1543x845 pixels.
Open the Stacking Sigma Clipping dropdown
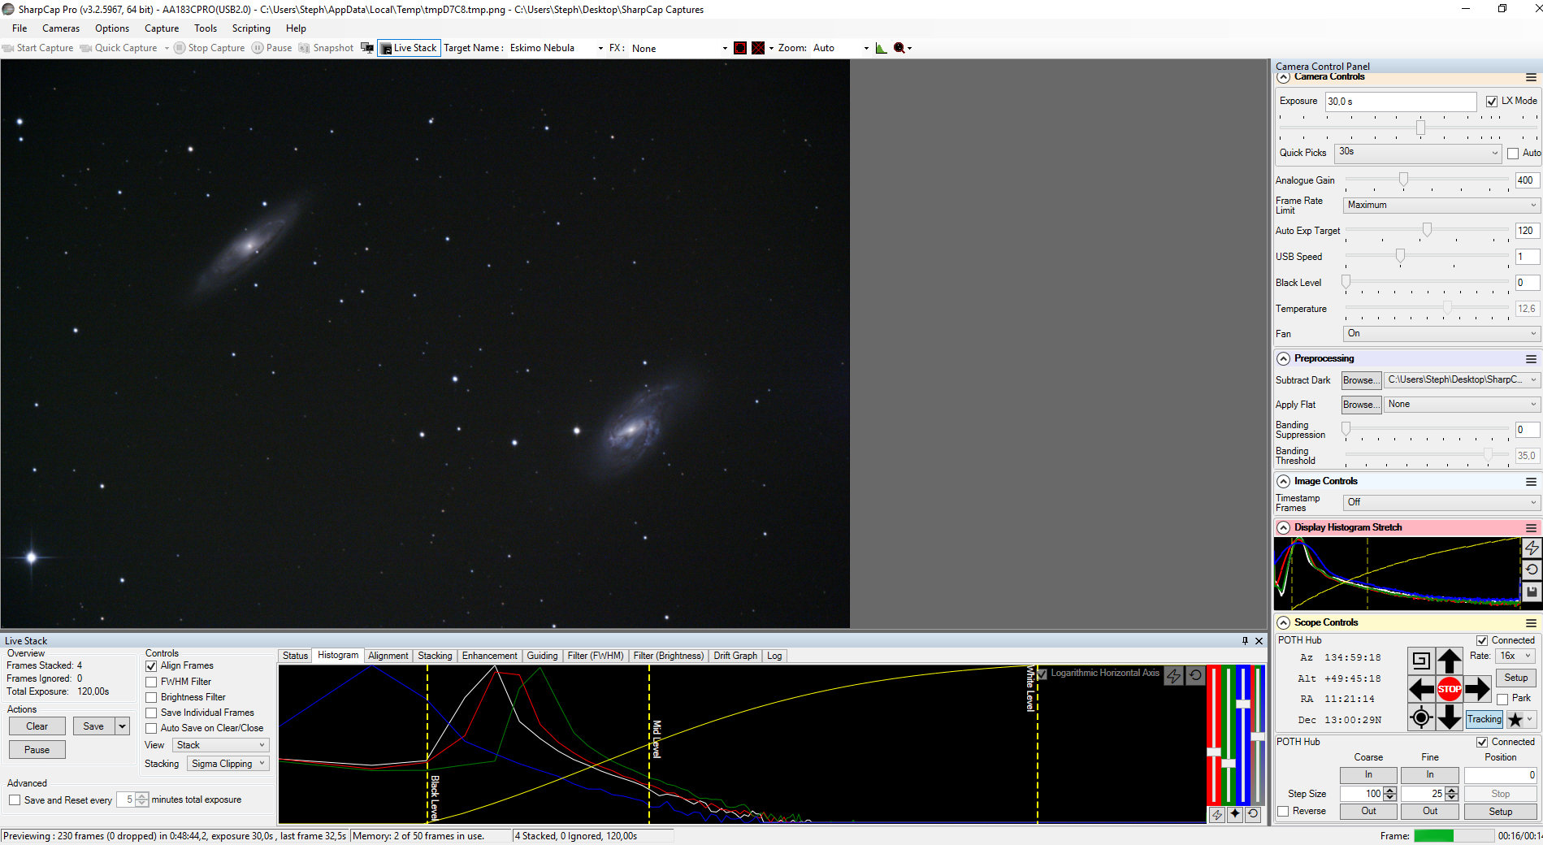(228, 764)
